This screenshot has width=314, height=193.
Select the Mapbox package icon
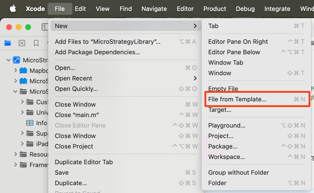pos(23,71)
